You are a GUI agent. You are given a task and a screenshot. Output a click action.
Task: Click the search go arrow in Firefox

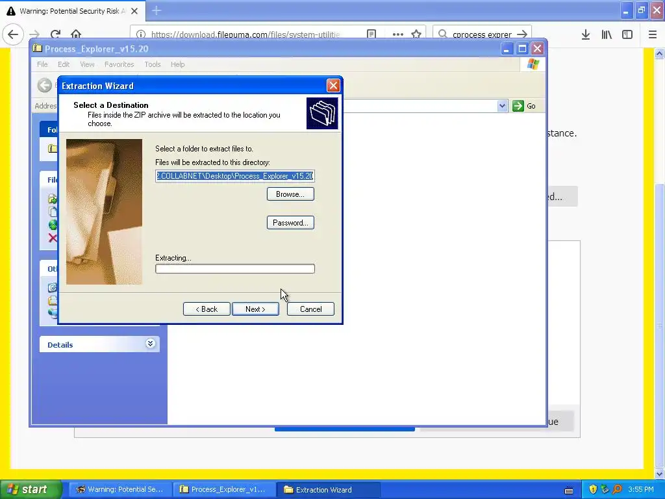522,34
